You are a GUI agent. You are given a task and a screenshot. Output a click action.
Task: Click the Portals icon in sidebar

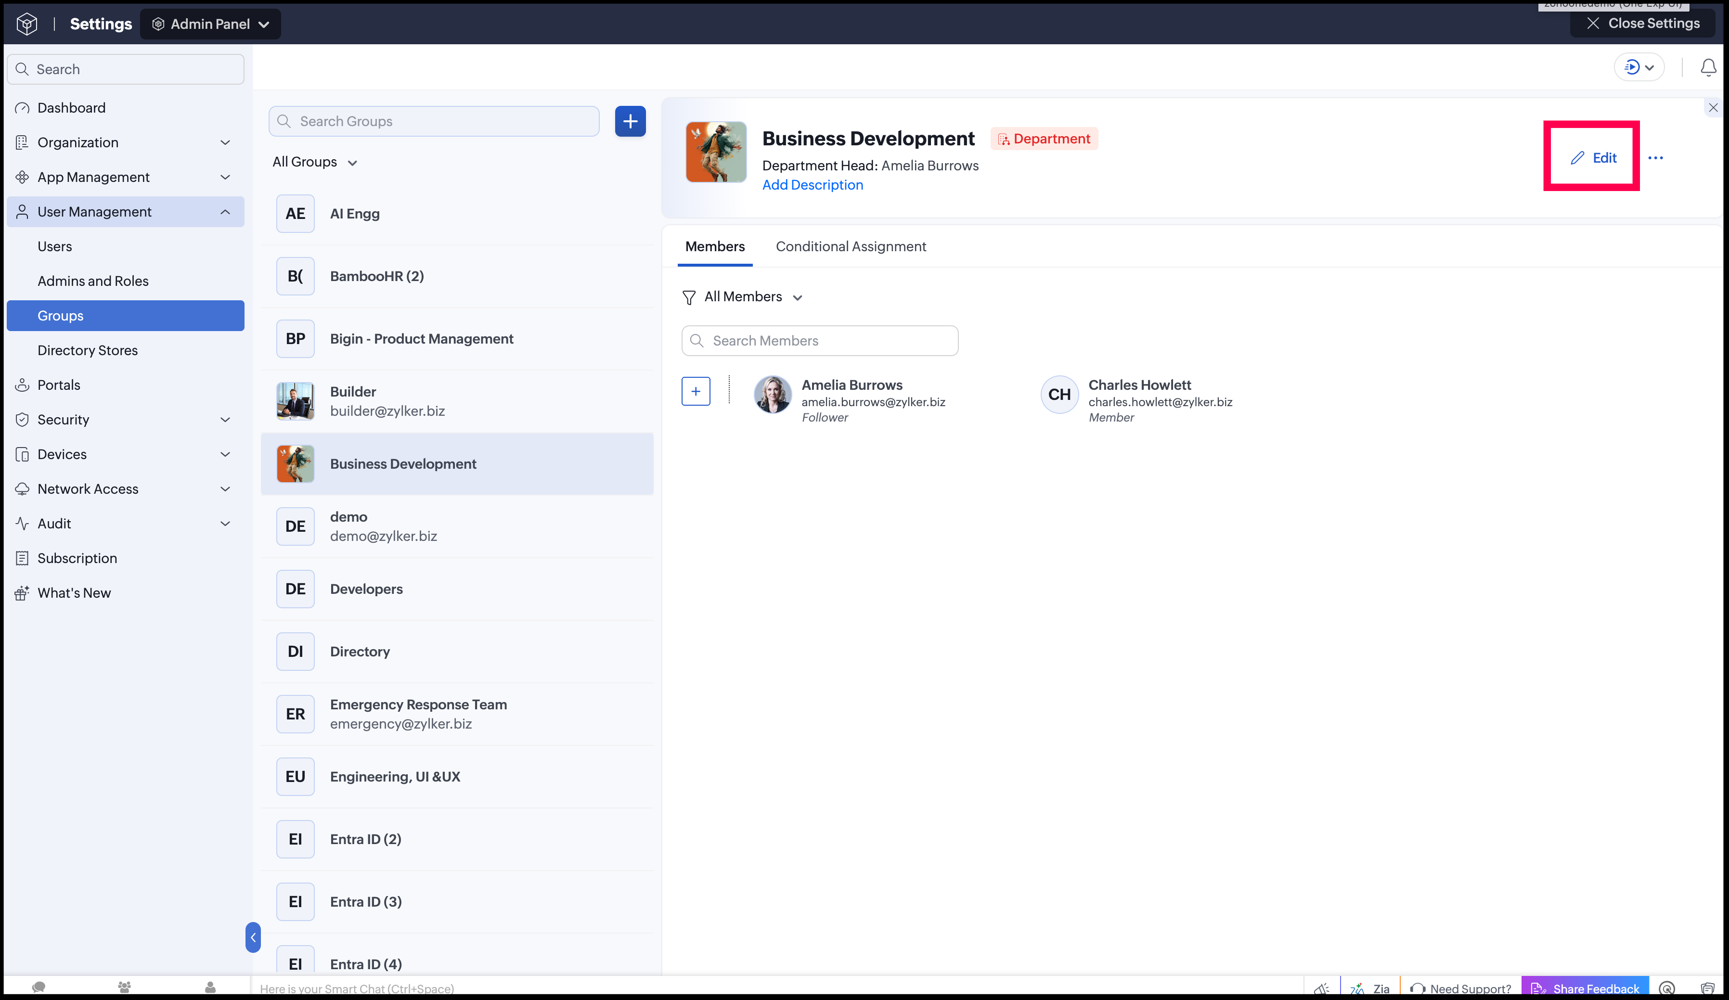[x=22, y=385]
